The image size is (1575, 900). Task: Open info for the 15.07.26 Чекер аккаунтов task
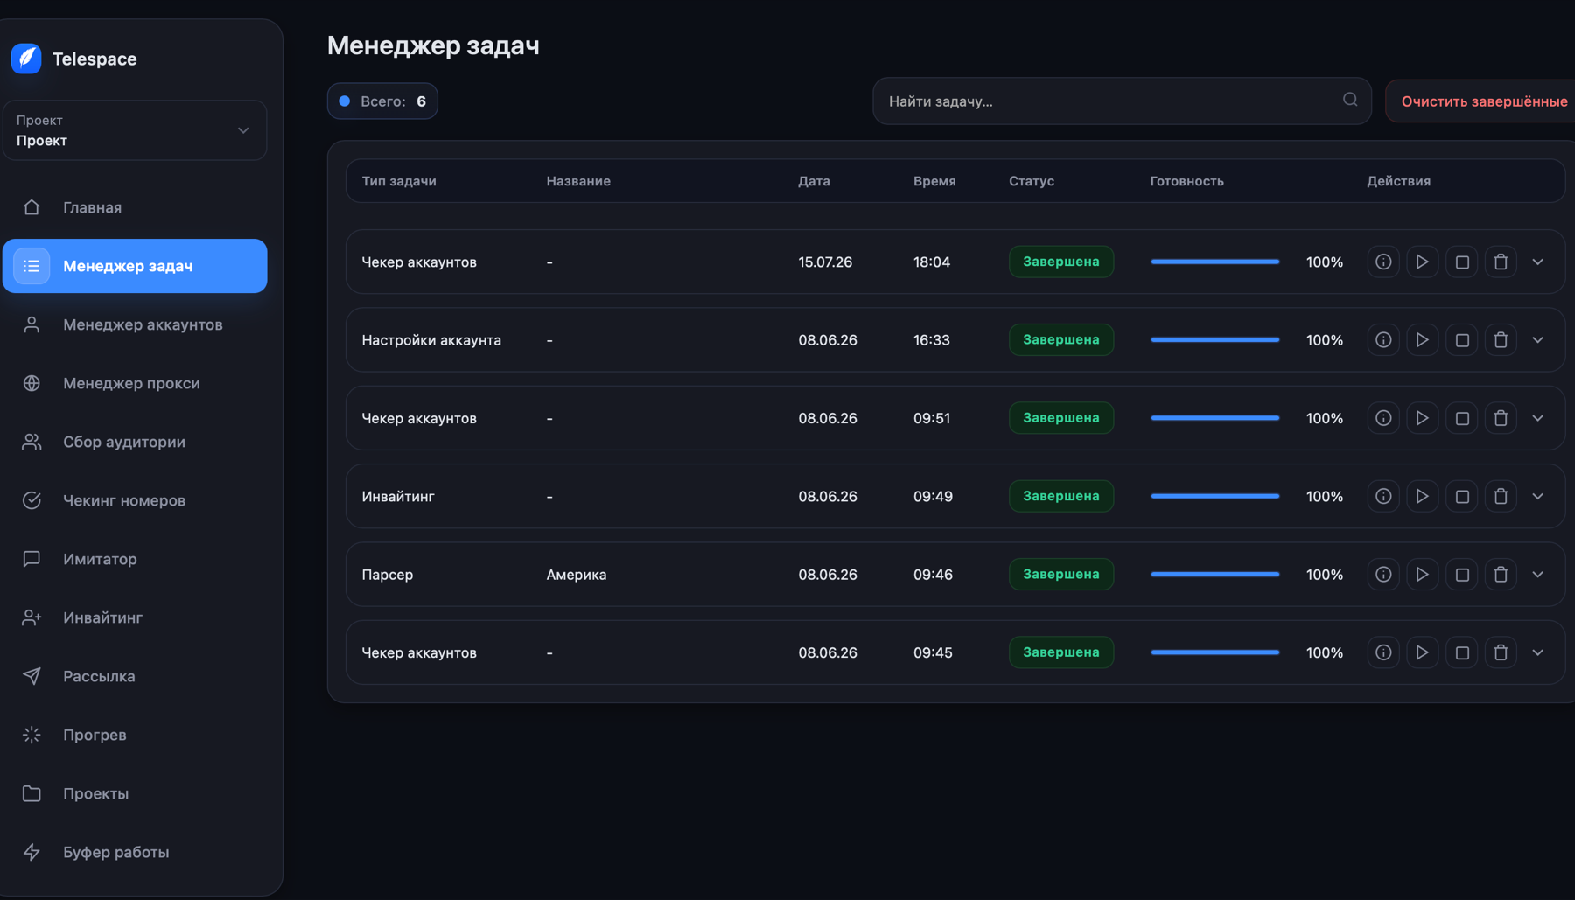coord(1383,262)
